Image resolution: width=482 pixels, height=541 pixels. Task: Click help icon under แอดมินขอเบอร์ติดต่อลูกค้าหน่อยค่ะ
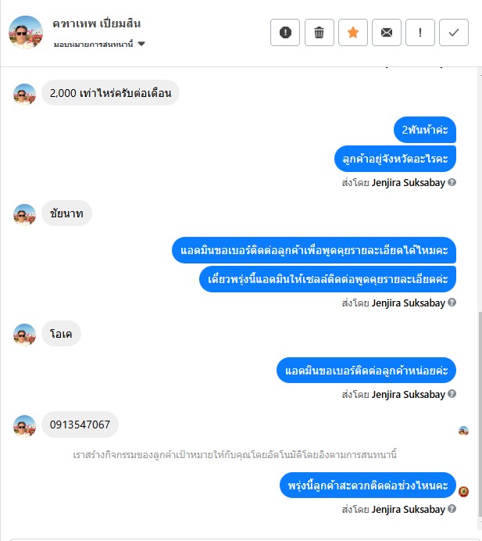(x=452, y=394)
